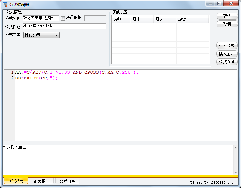Toggle the 密码保护 checkbox
The width and height of the screenshot is (241, 188).
click(63, 18)
